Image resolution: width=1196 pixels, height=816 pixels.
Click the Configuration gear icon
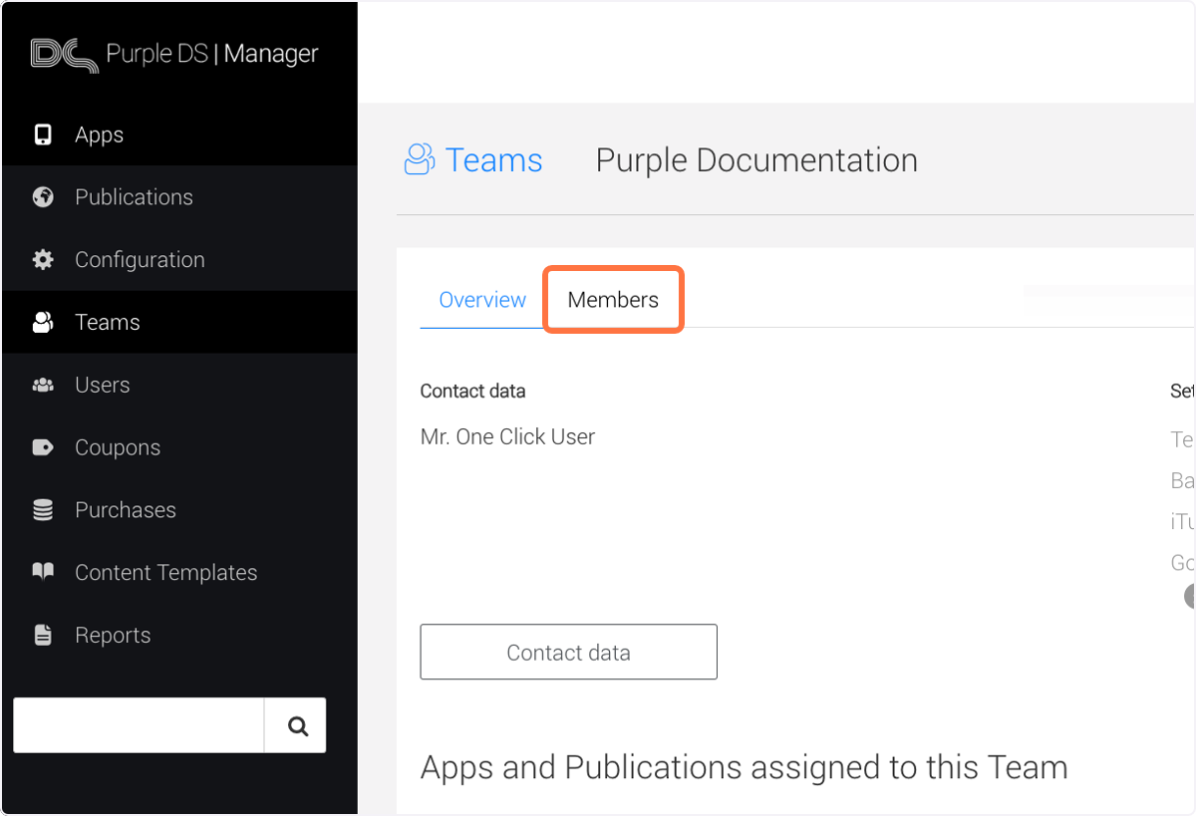[43, 260]
